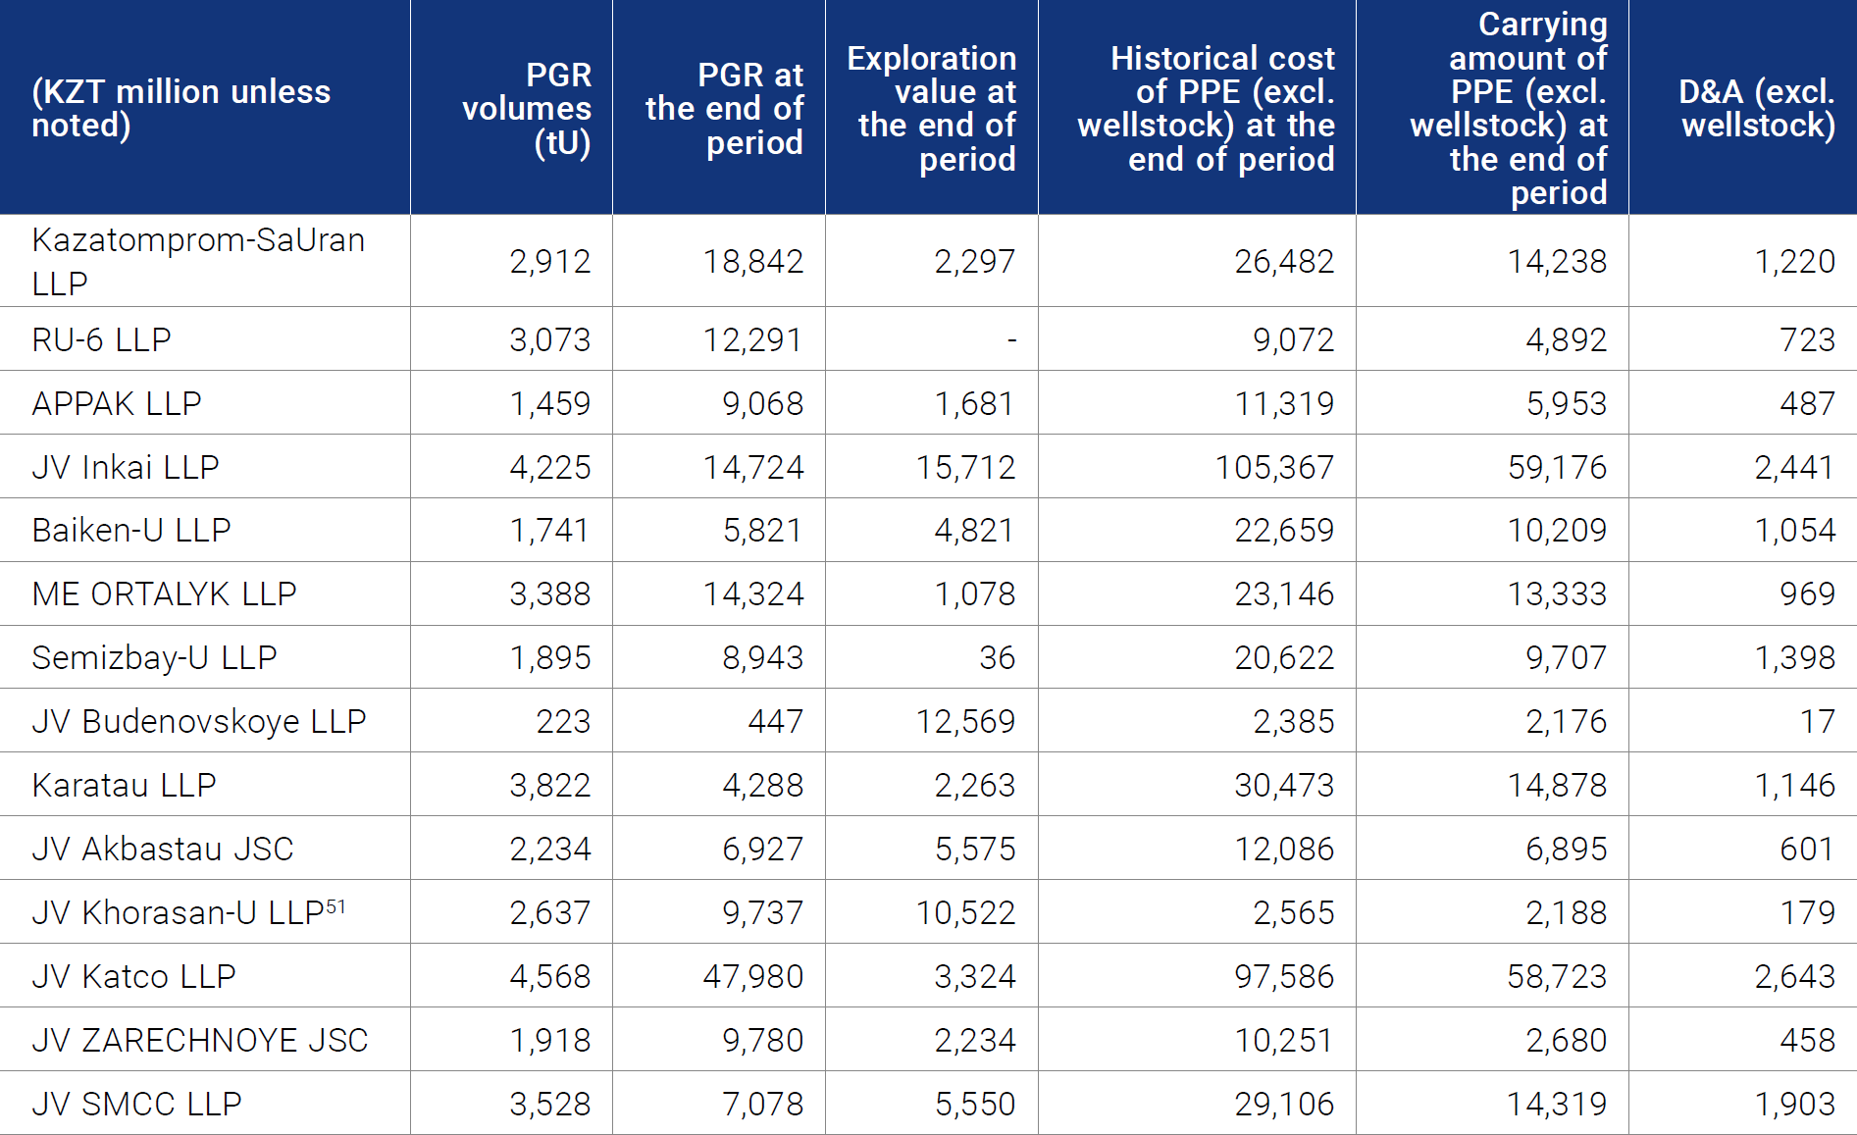Click the value 9,068 in APPAK row
Image resolution: width=1857 pixels, height=1135 pixels.
[763, 403]
